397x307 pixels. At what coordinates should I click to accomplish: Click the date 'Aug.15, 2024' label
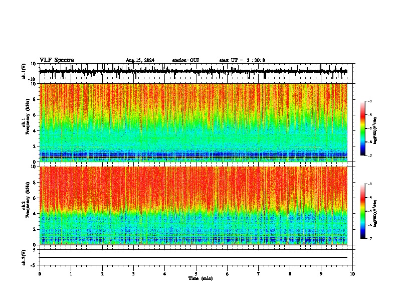pyautogui.click(x=140, y=60)
